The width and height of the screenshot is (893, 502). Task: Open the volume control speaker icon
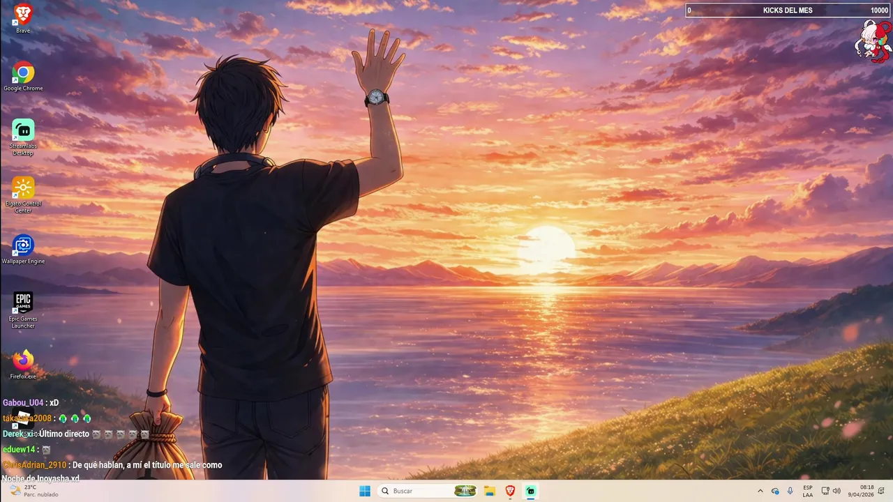(836, 491)
